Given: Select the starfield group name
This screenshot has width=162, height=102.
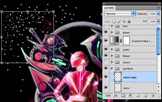Looking at the screenshot, I should [128, 69].
